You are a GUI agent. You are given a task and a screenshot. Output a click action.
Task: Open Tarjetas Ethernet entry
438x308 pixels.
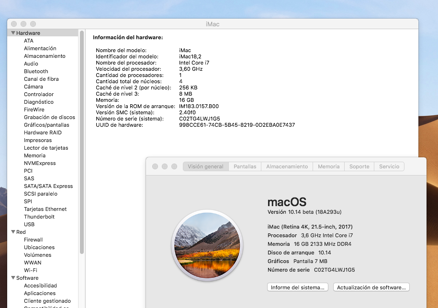coord(45,209)
